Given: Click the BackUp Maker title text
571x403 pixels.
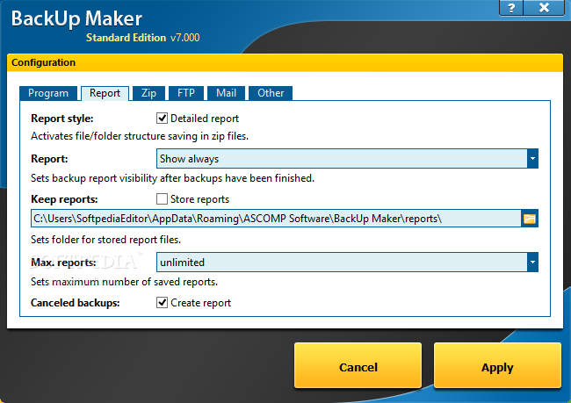Looking at the screenshot, I should [76, 18].
